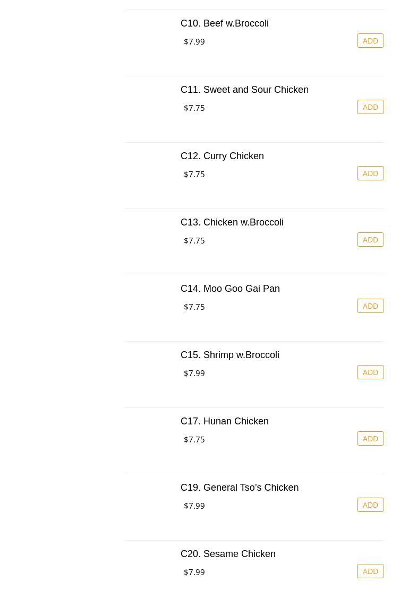Image resolution: width=417 pixels, height=600 pixels.
Task: Click the C15. Shrimp w.Broccoli title
Action: coord(229,355)
